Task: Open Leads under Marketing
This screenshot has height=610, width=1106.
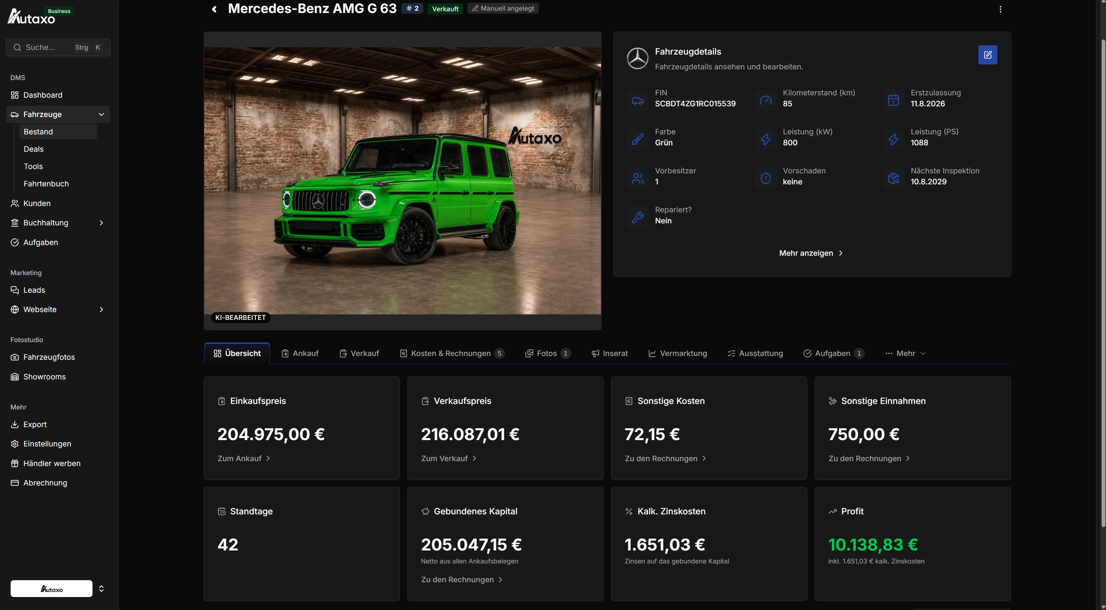Action: (x=58, y=290)
